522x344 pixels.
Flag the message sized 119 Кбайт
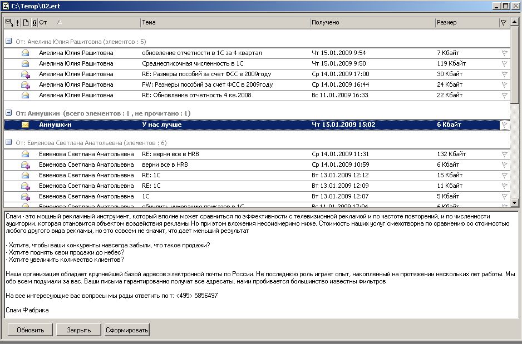[x=504, y=64]
